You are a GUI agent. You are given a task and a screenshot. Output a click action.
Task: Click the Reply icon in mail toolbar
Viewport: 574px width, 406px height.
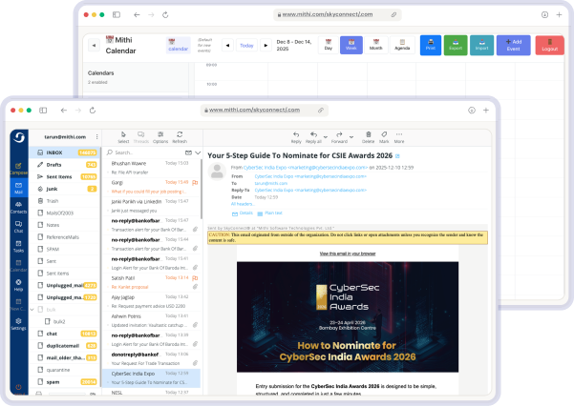point(297,134)
